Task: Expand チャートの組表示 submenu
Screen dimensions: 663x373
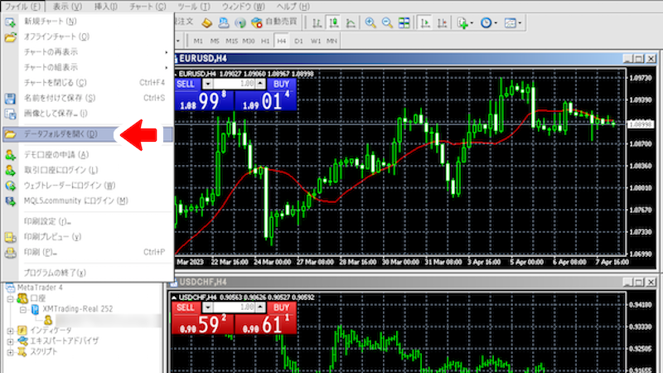Action: click(x=87, y=67)
